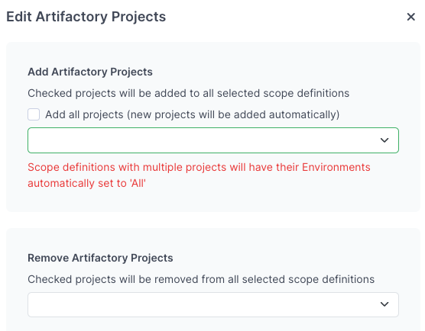Screen dimensions: 425x331
Task: Focus the Remove projects select field
Action: click(x=213, y=304)
